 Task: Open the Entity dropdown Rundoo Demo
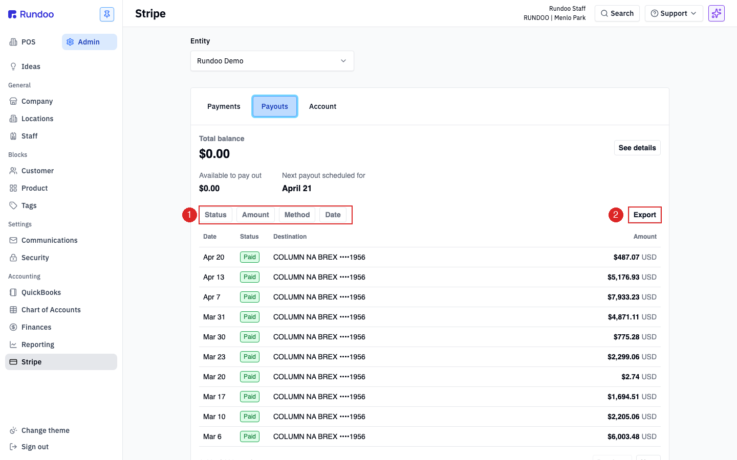(272, 61)
